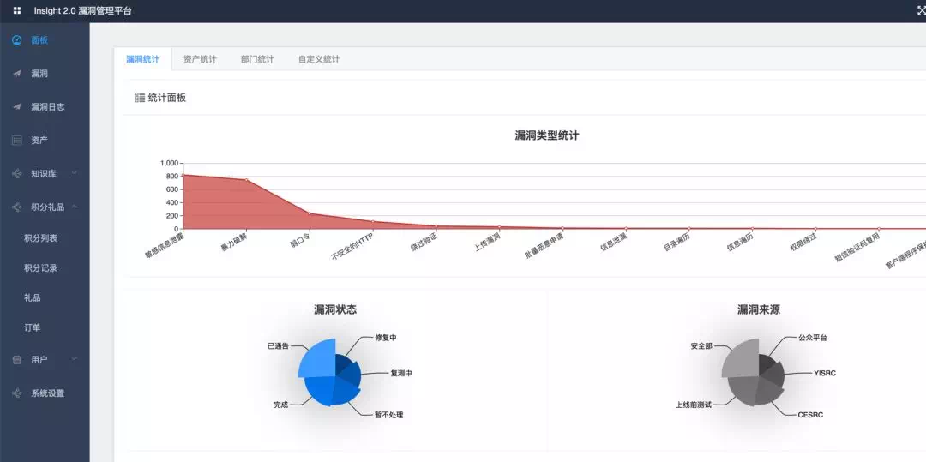This screenshot has width=926, height=462.
Task: Go to 积分记录 page
Action: [40, 268]
